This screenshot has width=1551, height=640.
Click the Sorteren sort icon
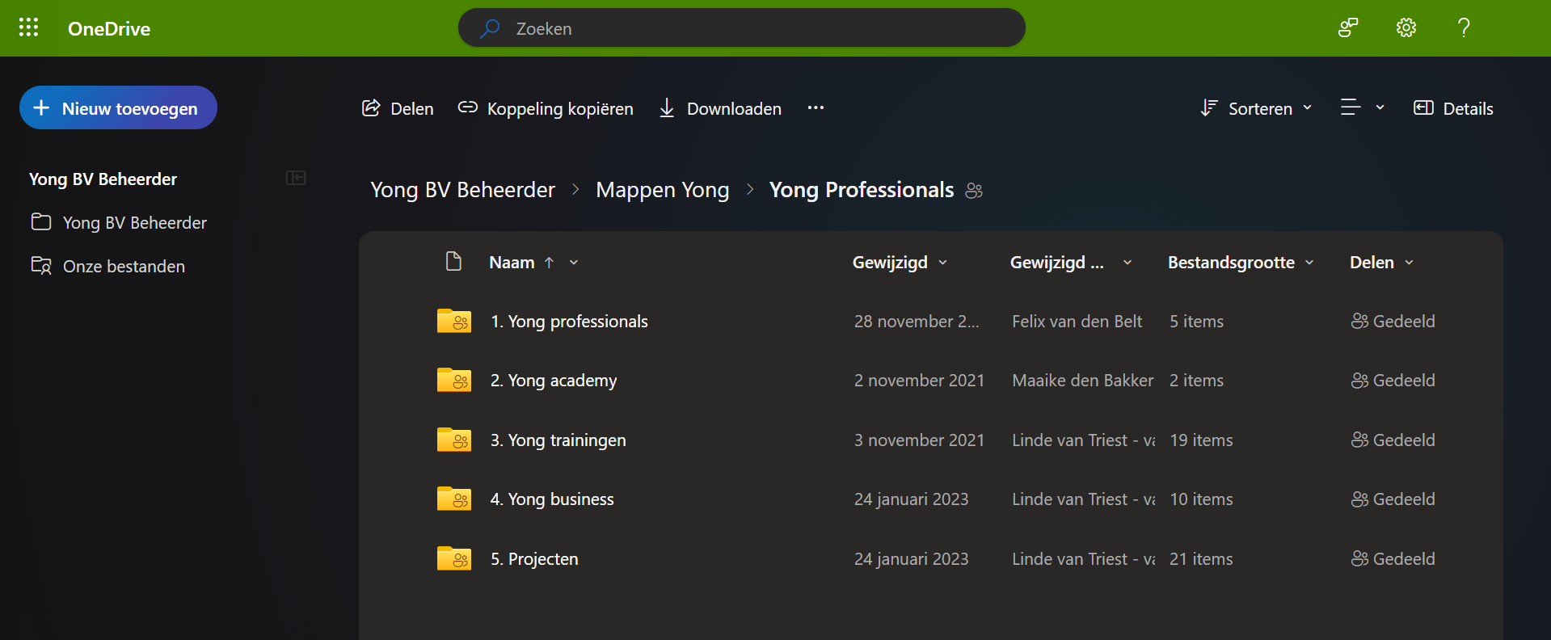(x=1209, y=108)
